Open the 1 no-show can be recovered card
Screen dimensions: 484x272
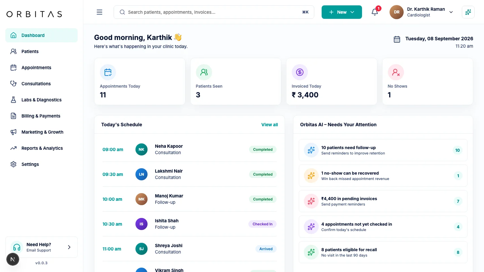tap(383, 176)
